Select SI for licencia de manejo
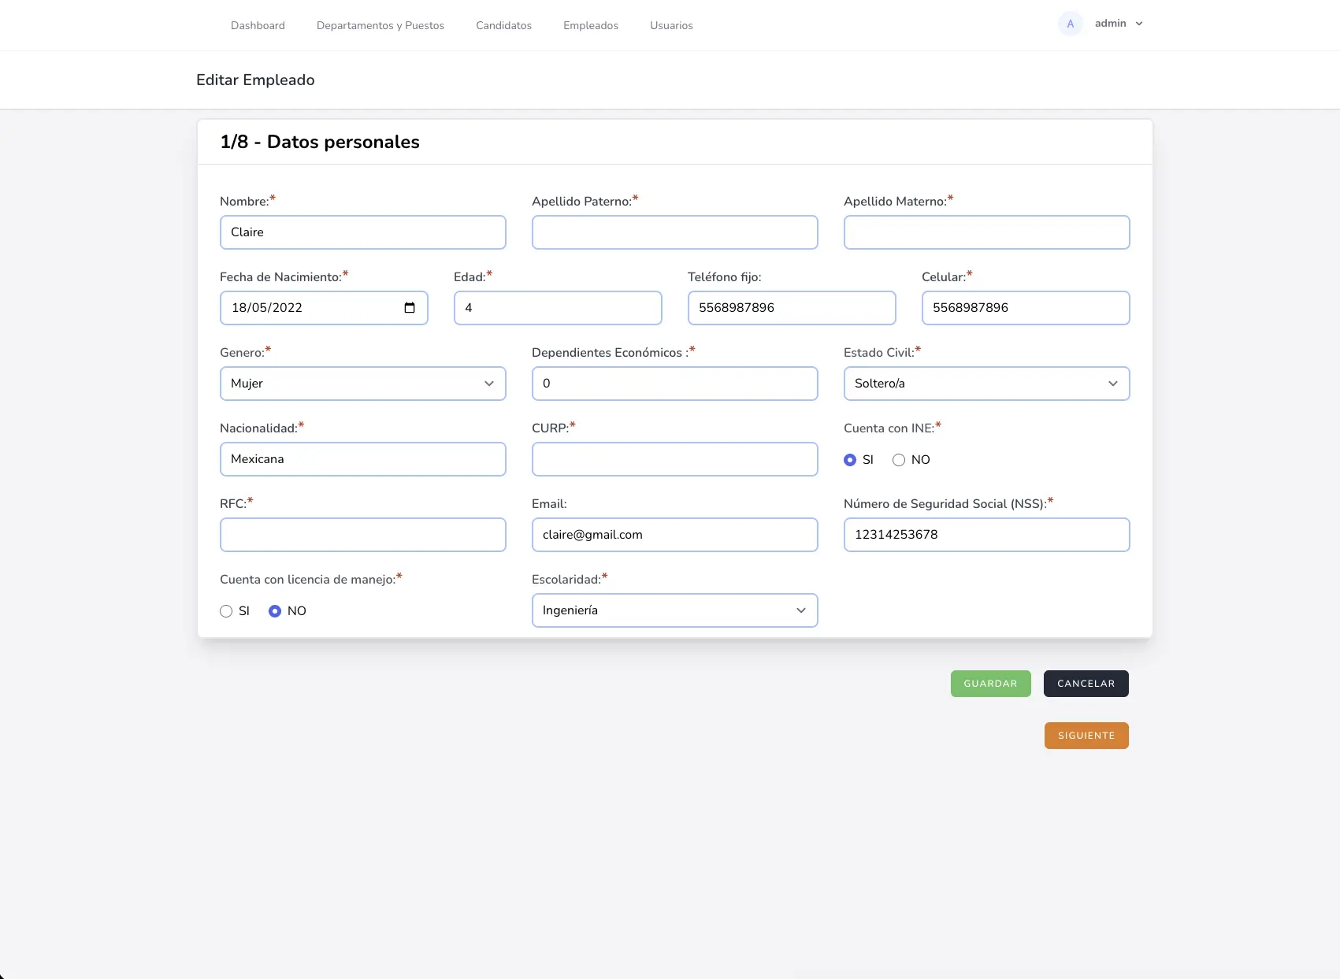 tap(226, 611)
